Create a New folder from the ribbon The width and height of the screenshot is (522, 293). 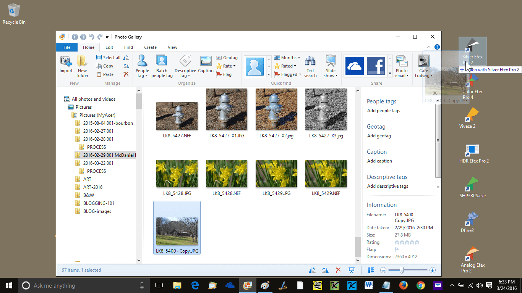coord(82,66)
